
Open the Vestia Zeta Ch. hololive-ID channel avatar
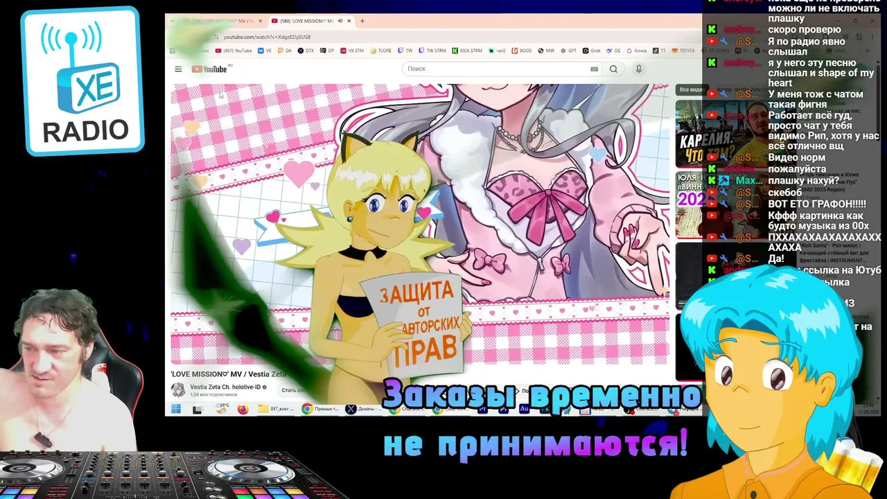coord(178,389)
